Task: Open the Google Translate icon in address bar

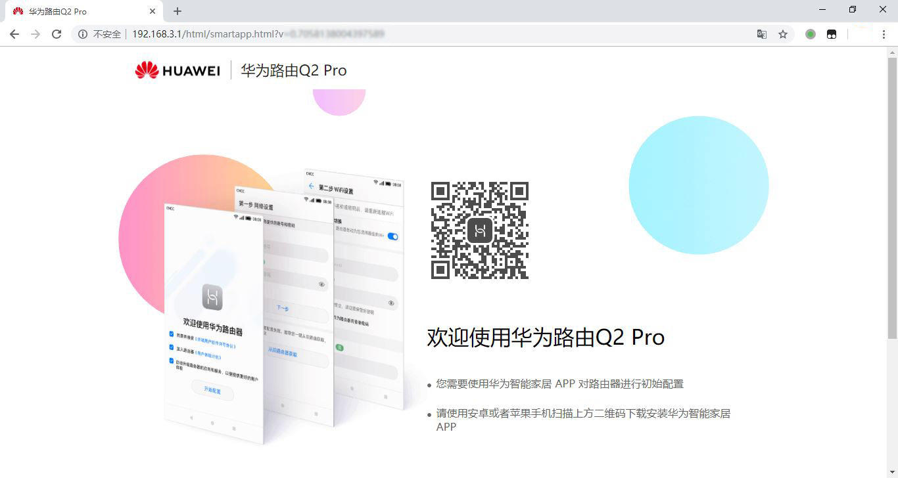Action: (762, 34)
